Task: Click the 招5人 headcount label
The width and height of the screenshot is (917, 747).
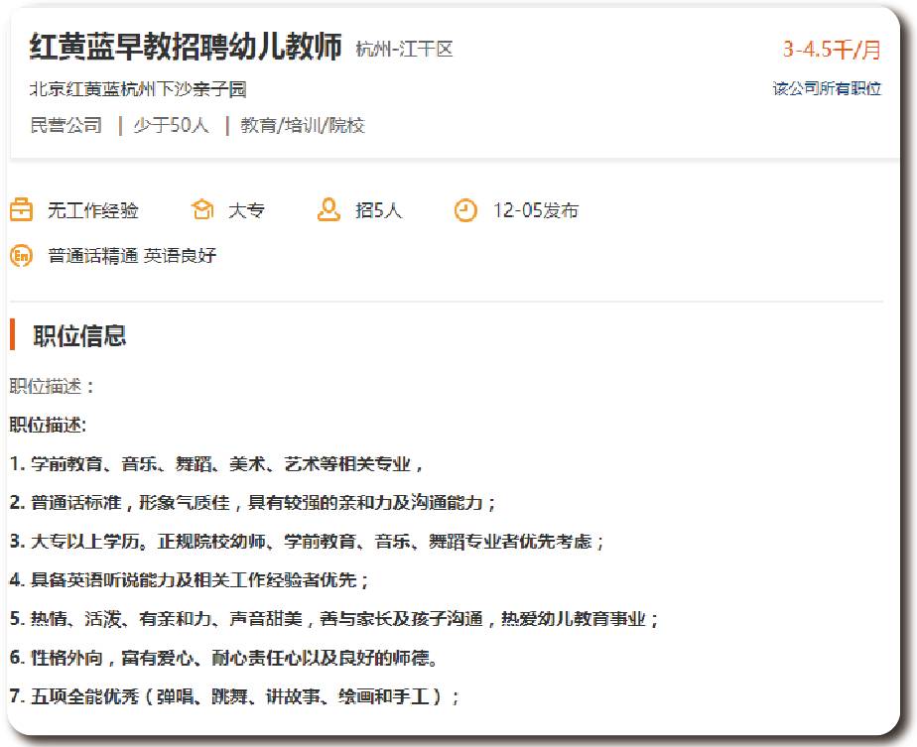Action: coord(378,210)
